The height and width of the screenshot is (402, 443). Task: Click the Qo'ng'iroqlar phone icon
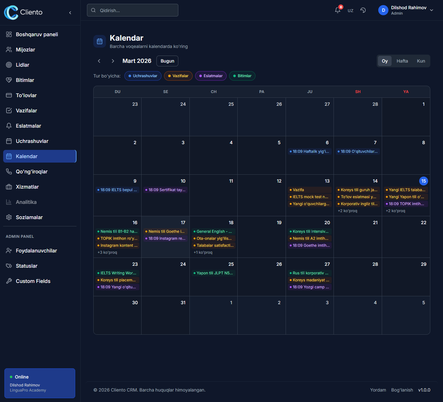(9, 171)
